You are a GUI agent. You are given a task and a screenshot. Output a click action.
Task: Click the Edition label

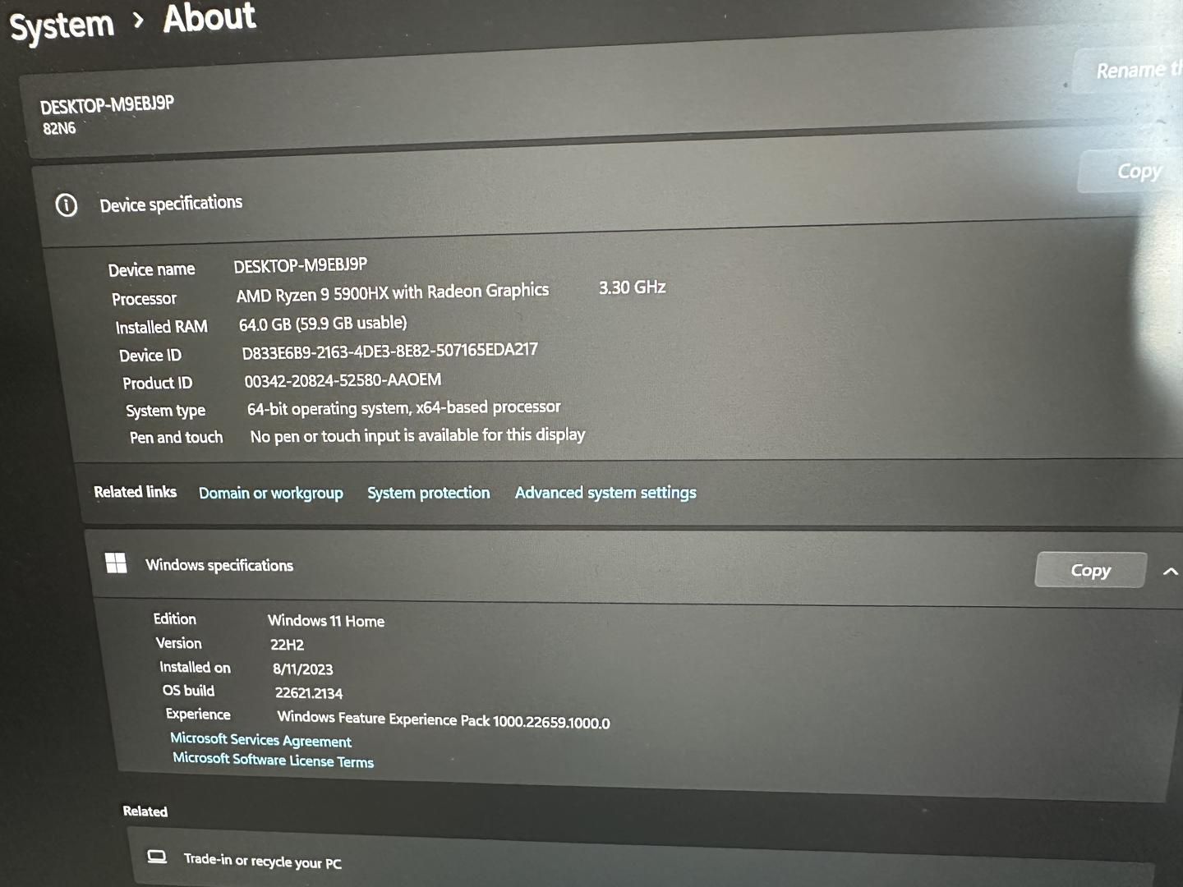175,619
